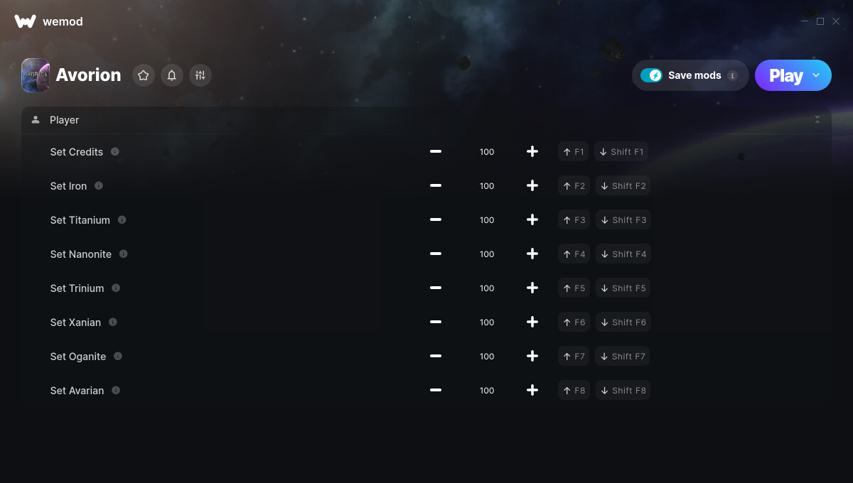Click the favorite star icon for Avorion

pyautogui.click(x=144, y=75)
